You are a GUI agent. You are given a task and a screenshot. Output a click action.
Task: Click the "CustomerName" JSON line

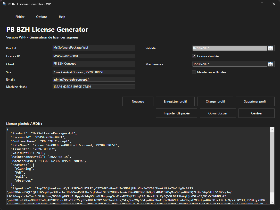tap(41, 141)
